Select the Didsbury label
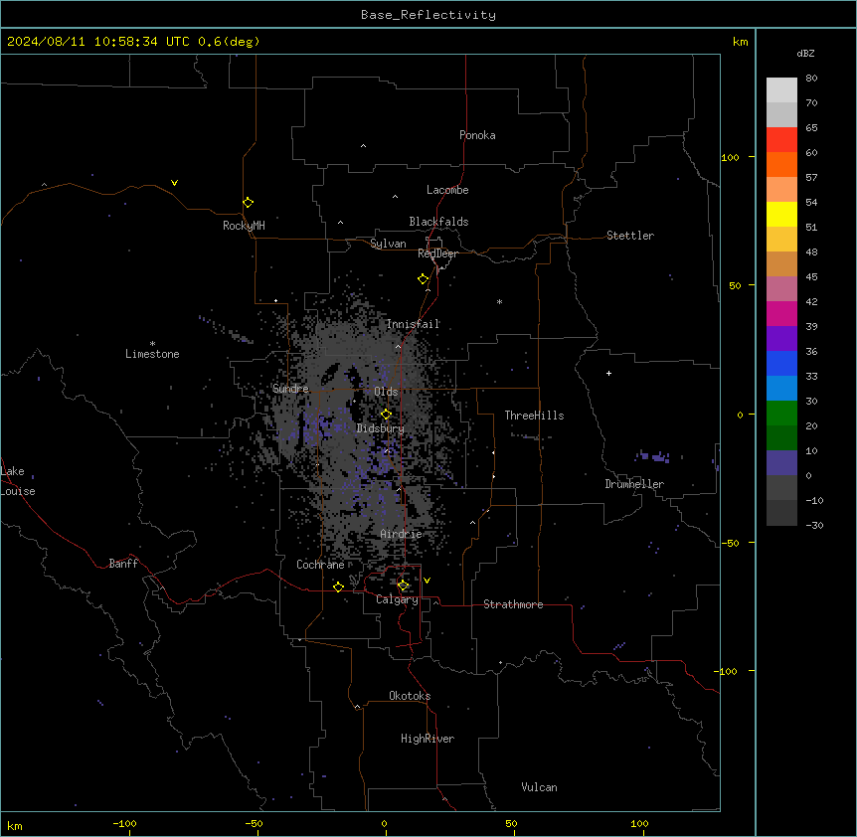 point(381,428)
